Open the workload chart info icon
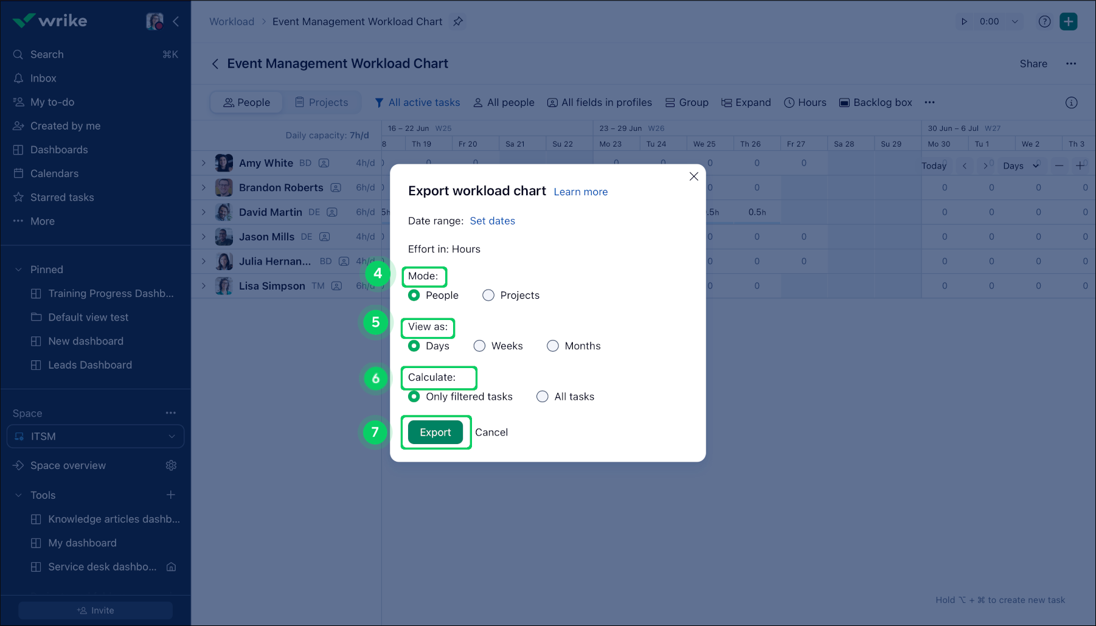Screen dimensions: 1096x626 coord(1071,102)
